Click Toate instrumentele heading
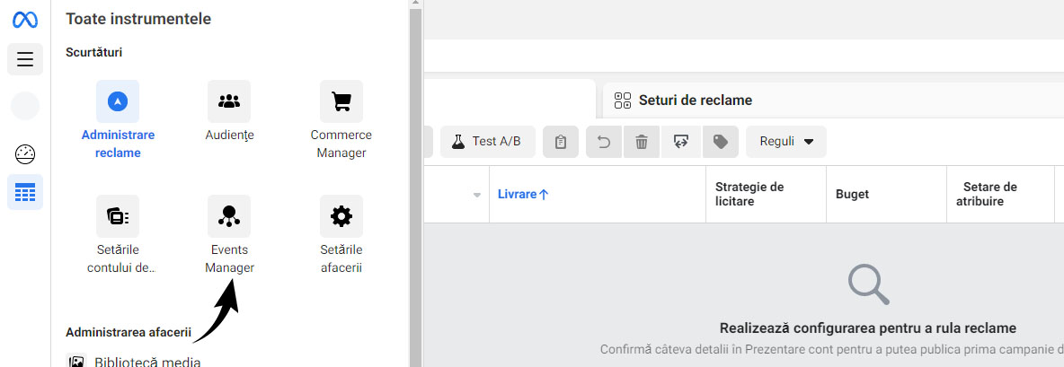The image size is (1064, 367). pyautogui.click(x=138, y=19)
